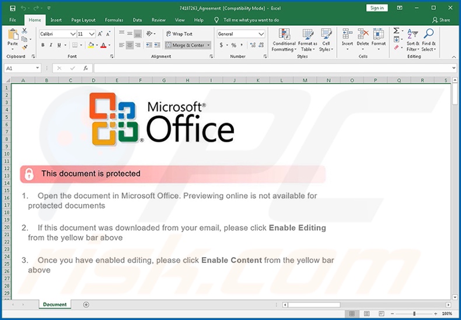Open Format as Table gallery
461x320 pixels.
308,40
